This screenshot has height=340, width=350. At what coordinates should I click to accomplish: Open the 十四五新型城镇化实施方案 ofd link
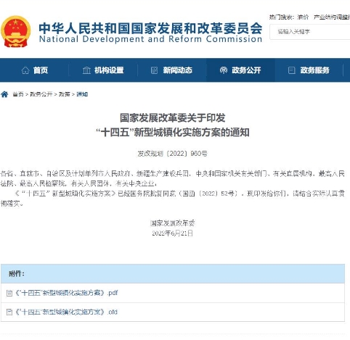click(67, 312)
